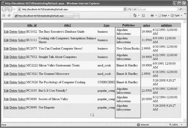Delete row BU1032
Viewport: 188px width, 128px height.
(13, 32)
